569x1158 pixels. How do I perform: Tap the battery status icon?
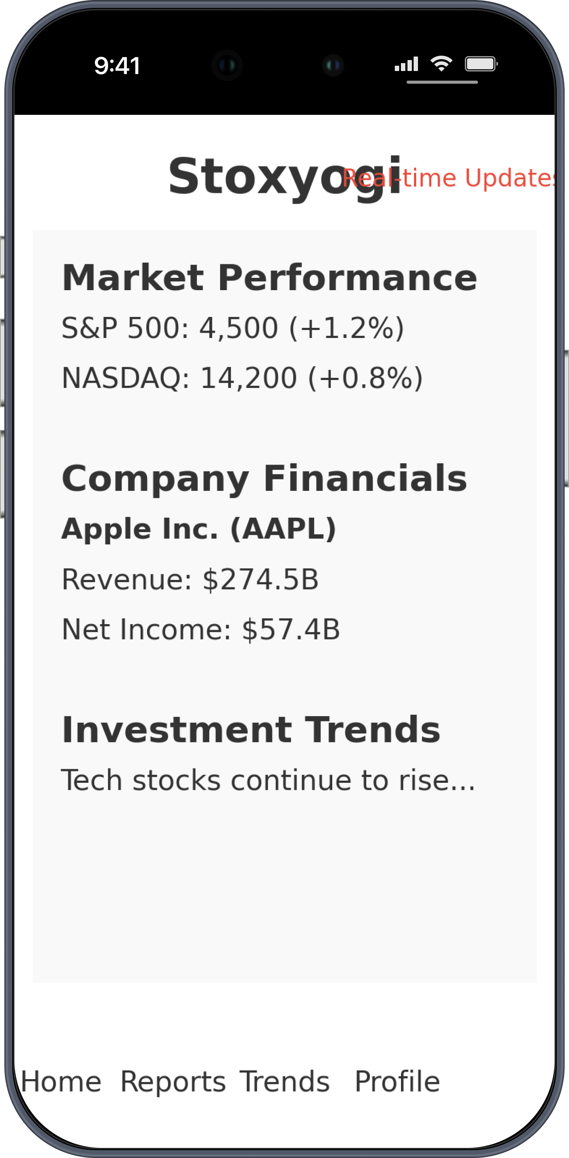click(481, 64)
